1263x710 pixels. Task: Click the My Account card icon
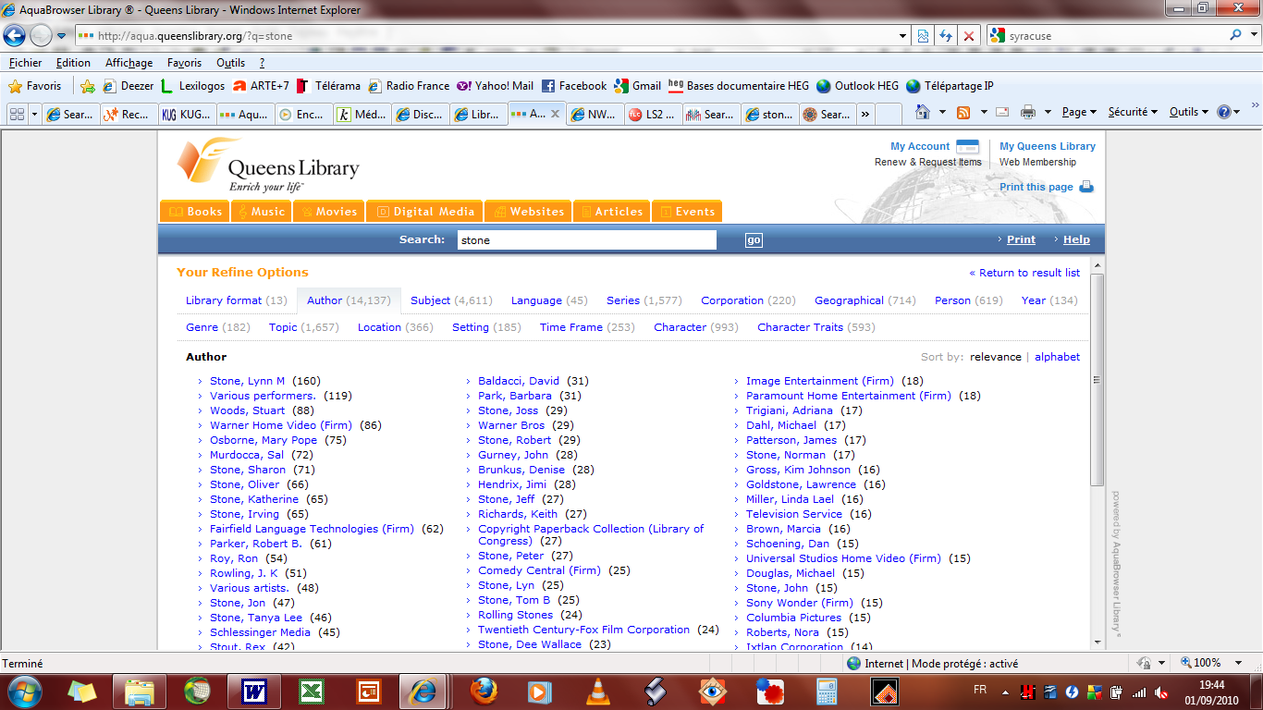coord(967,146)
